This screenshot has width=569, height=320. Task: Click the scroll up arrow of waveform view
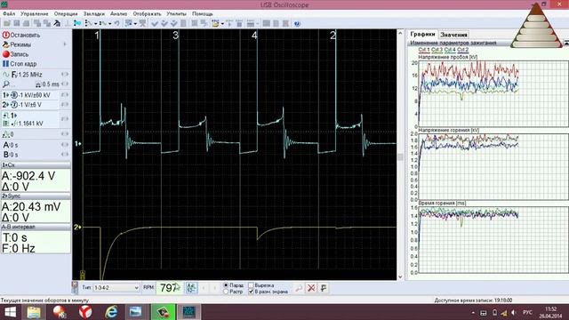pyautogui.click(x=400, y=33)
